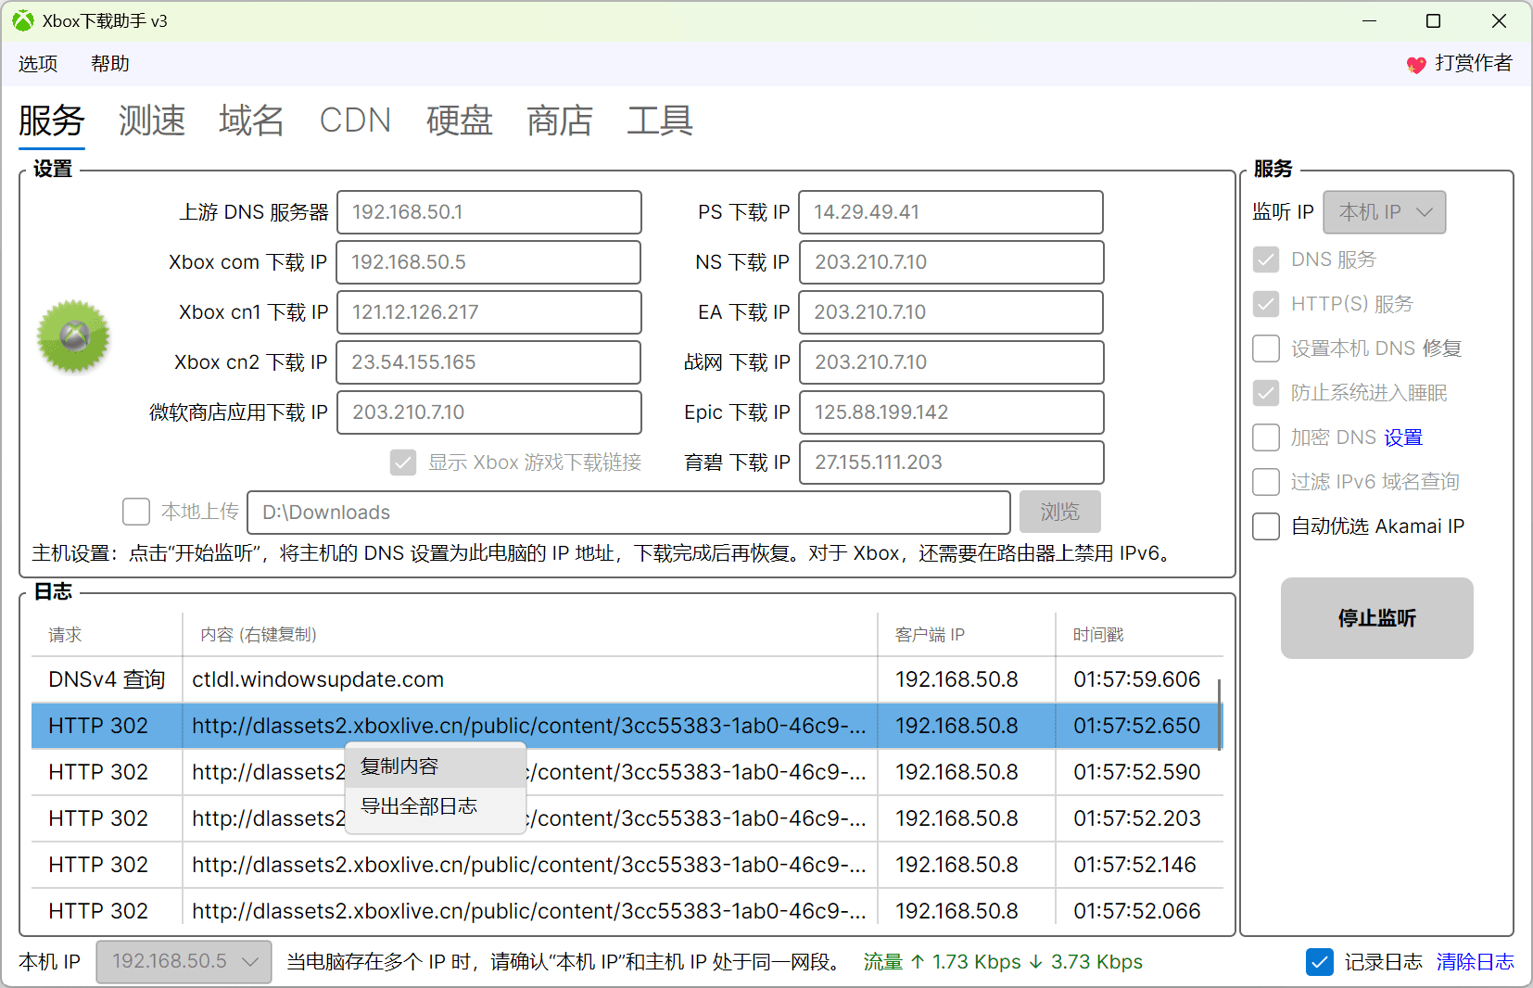
Task: Enable the 加密 DNS checkbox
Action: tap(1266, 437)
